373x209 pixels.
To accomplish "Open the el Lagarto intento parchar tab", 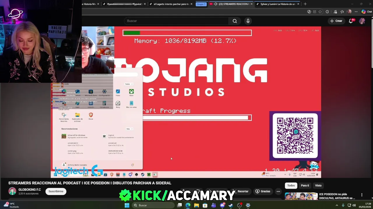I will tap(171, 4).
